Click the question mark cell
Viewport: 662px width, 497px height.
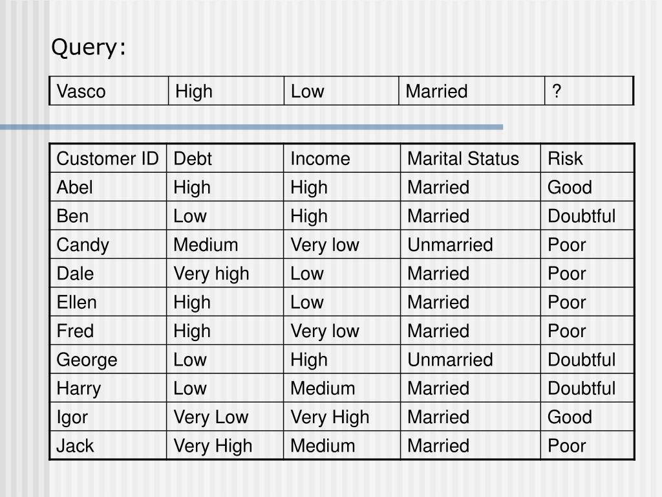(589, 91)
